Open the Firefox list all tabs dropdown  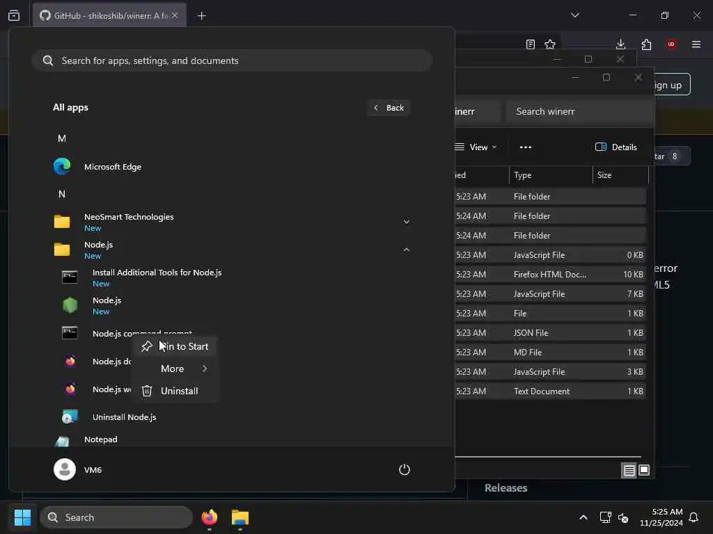[575, 15]
